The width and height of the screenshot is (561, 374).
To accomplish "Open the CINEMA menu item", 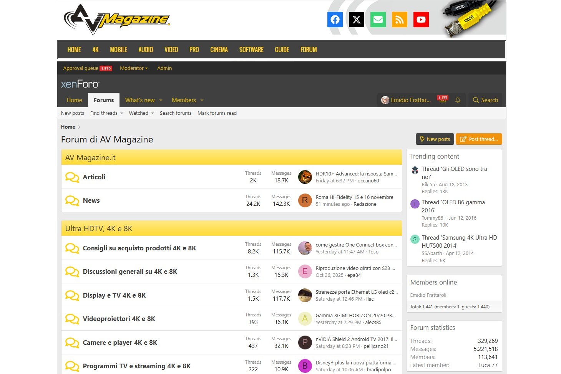I will (x=219, y=50).
